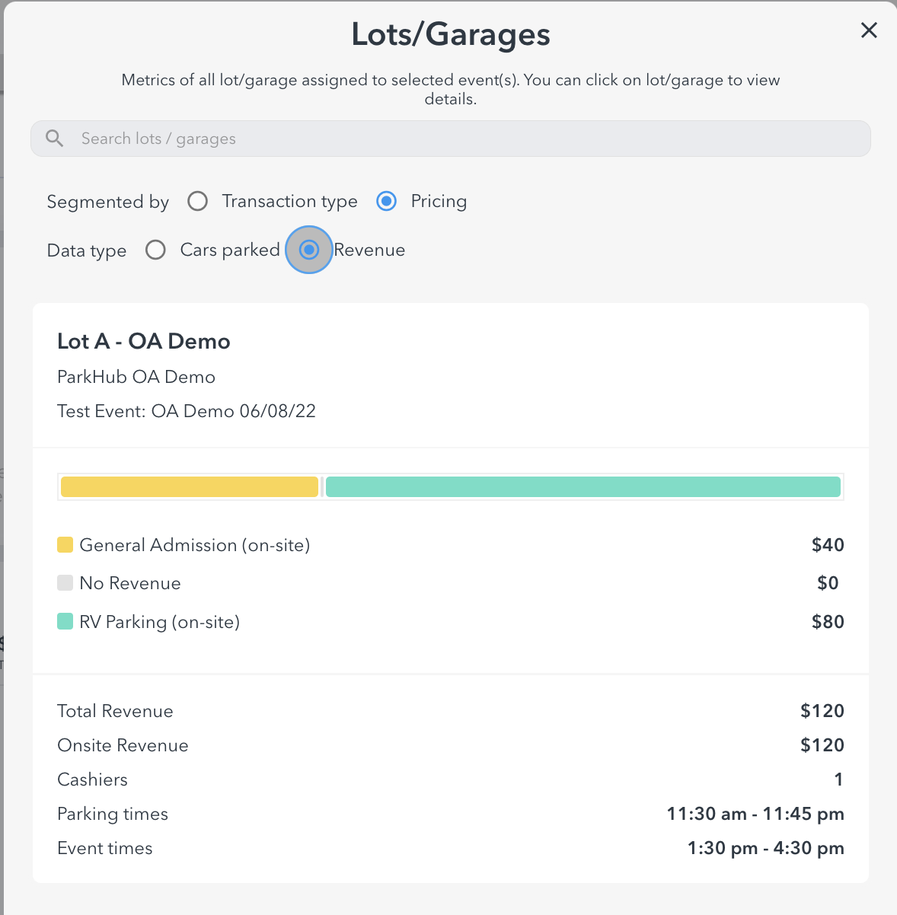Viewport: 897px width, 915px height.
Task: Click the ParkHub OA Demo subtitle
Action: (x=136, y=377)
